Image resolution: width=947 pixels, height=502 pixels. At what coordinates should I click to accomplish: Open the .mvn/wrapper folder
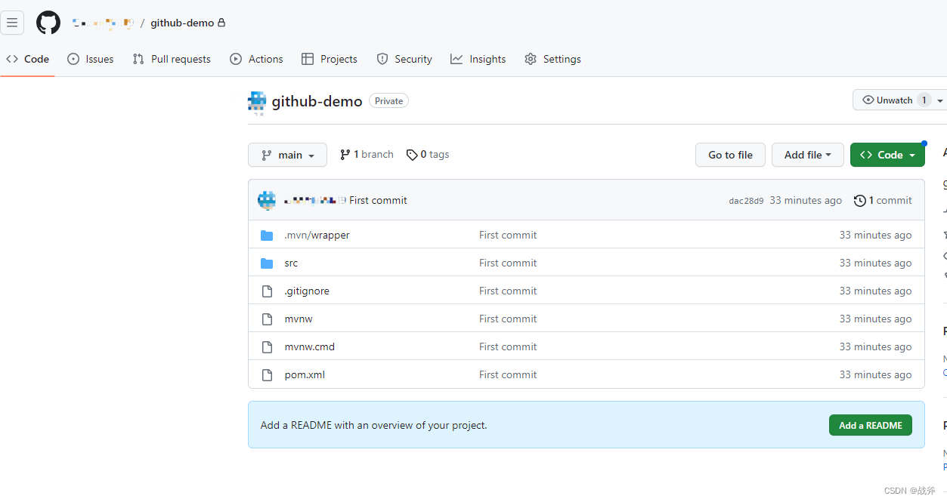point(317,235)
